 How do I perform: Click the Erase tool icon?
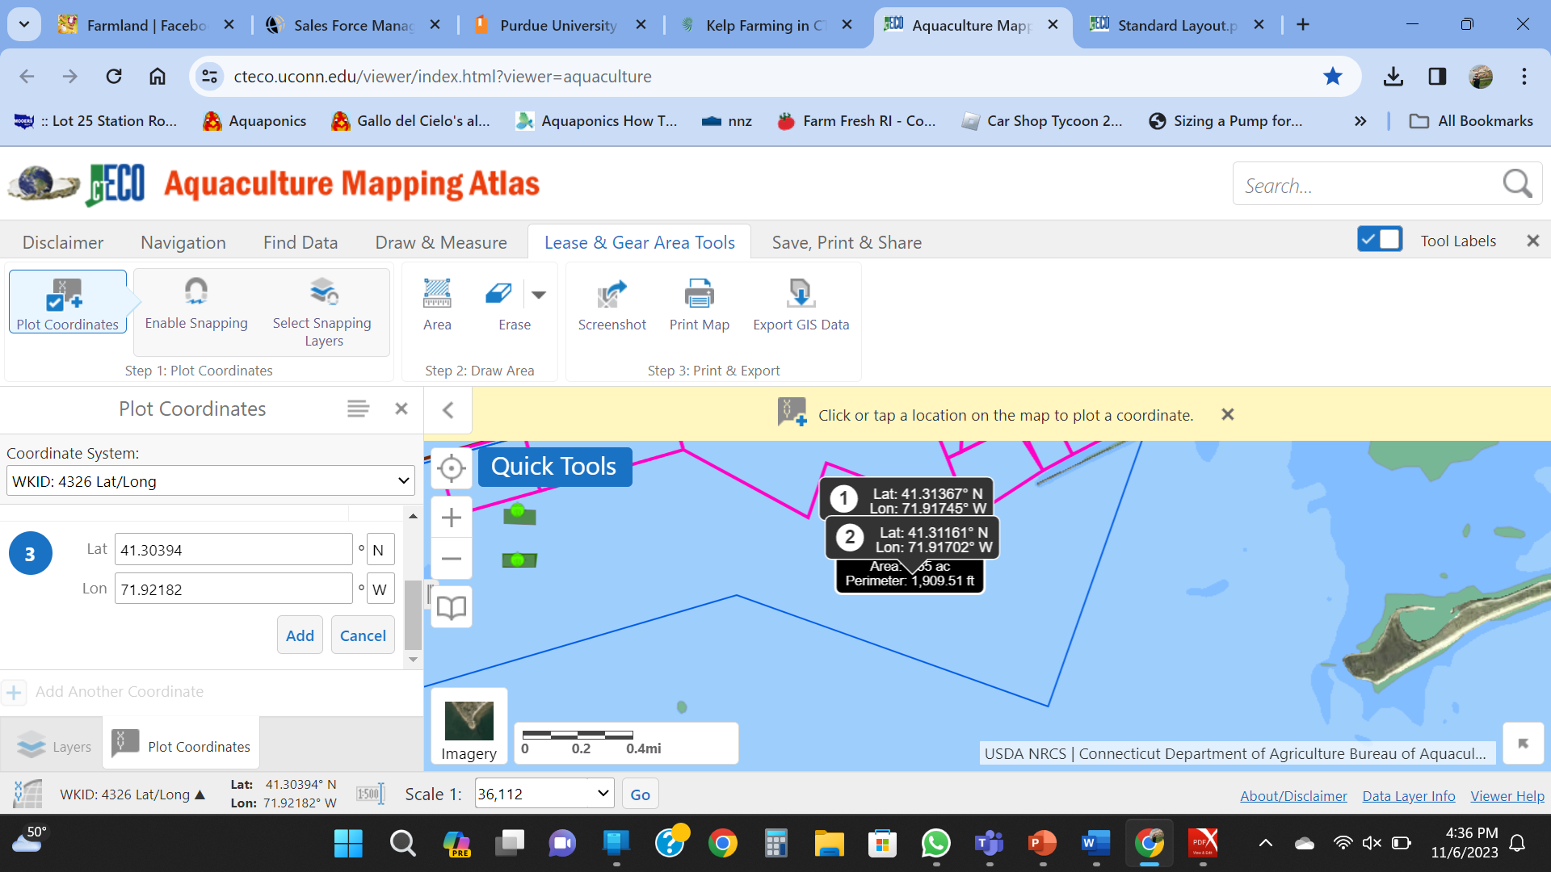(498, 294)
